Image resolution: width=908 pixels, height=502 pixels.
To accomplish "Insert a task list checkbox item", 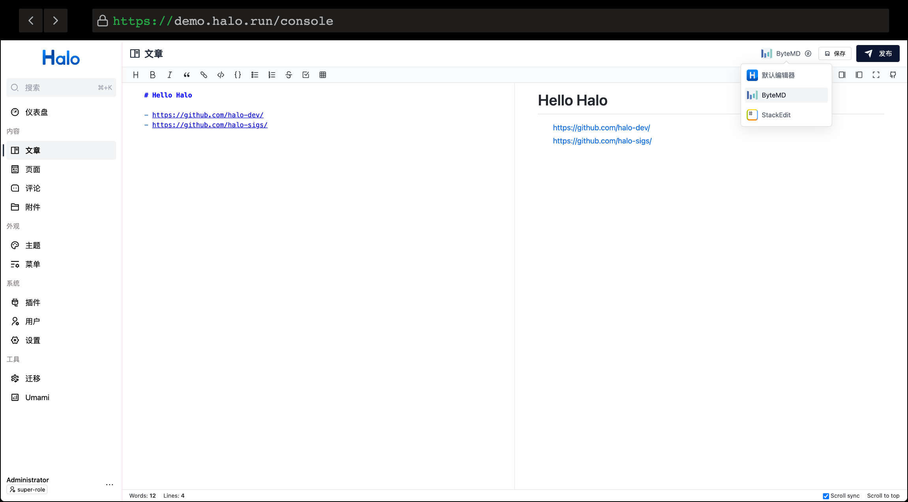I will click(306, 75).
